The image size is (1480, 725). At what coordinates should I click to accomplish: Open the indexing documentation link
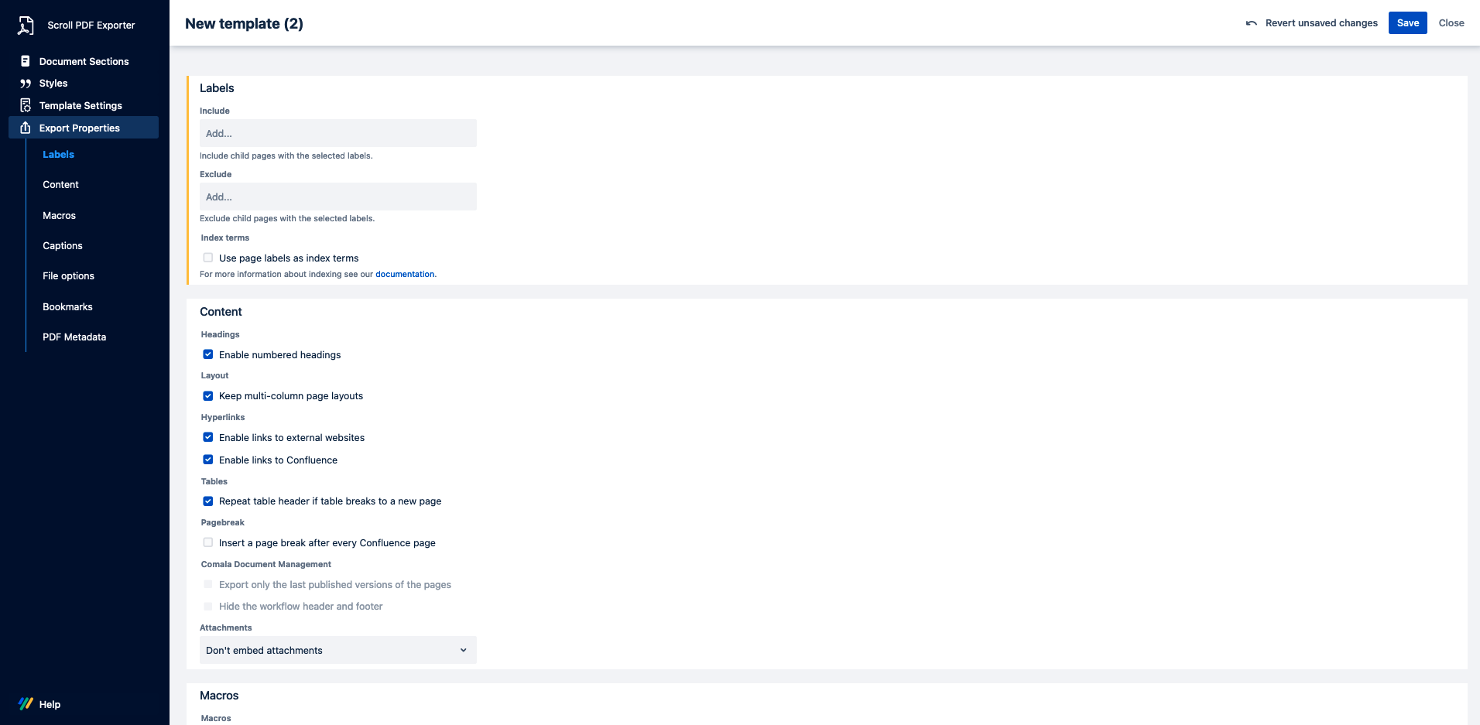click(x=405, y=274)
